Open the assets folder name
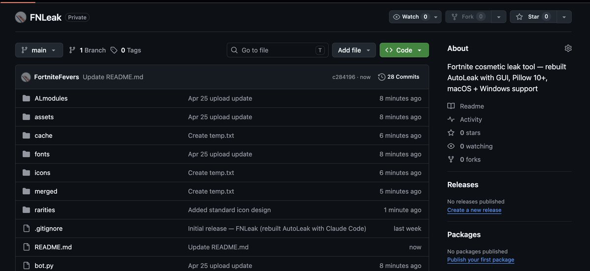 point(44,117)
